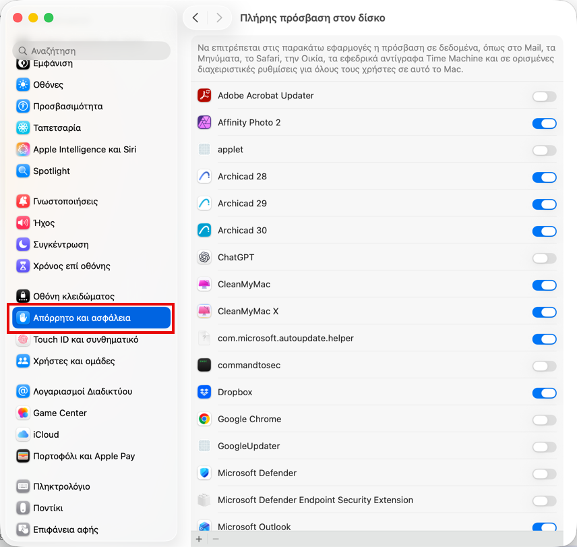This screenshot has width=577, height=547.
Task: Click the CleanMyMac X app icon
Action: pos(204,311)
